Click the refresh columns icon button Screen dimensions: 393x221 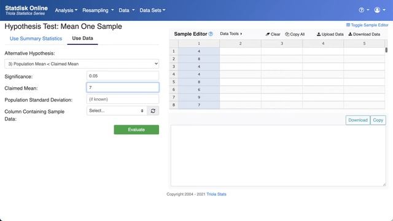(x=153, y=110)
